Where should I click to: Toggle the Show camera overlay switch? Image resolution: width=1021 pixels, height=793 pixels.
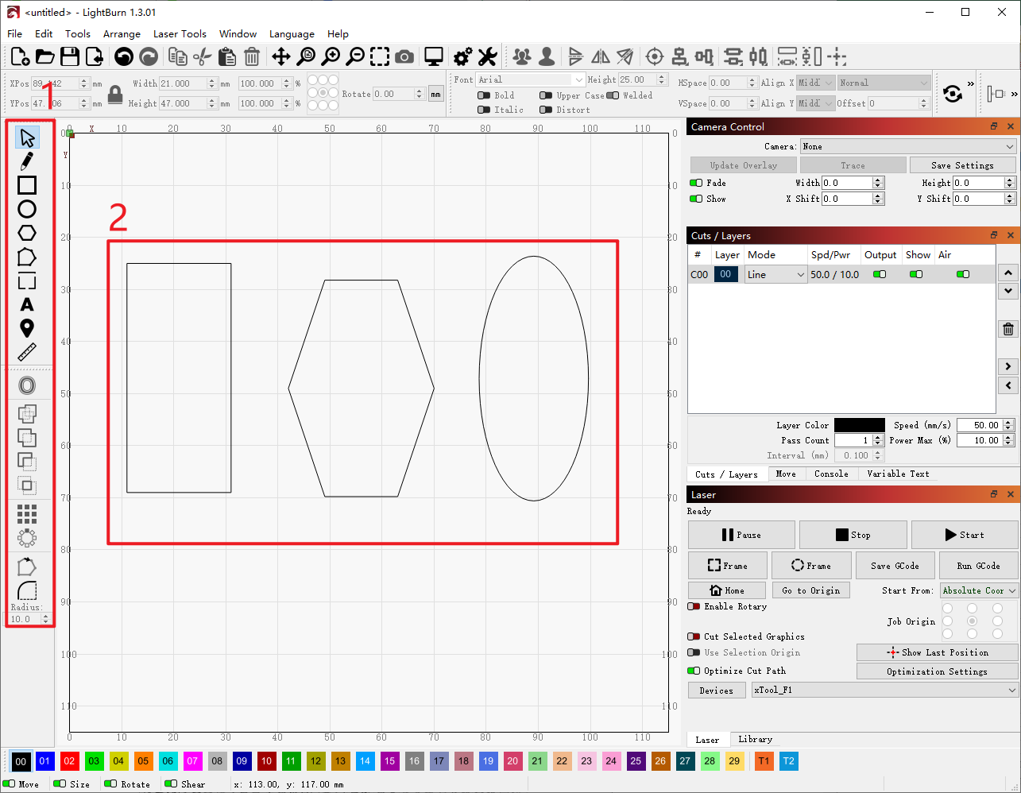(x=696, y=199)
